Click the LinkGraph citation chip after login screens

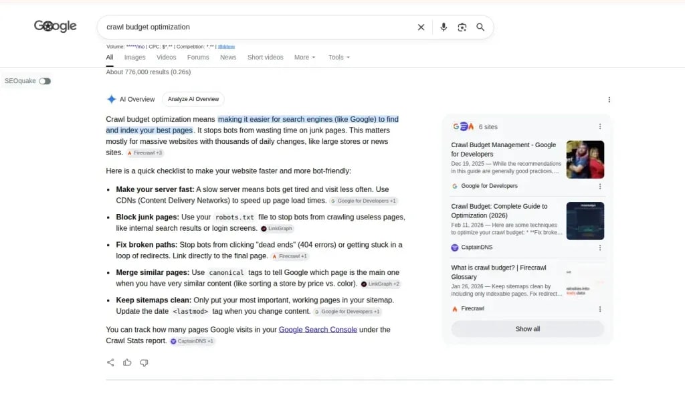pos(276,229)
